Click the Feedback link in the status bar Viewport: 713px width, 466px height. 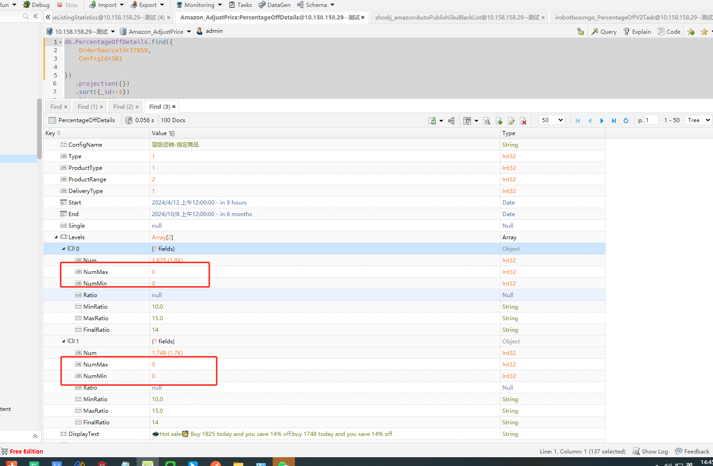pyautogui.click(x=692, y=451)
